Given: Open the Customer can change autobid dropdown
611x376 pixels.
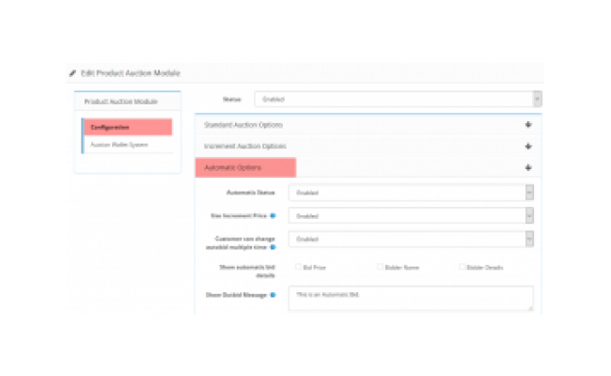Looking at the screenshot, I should [x=411, y=239].
